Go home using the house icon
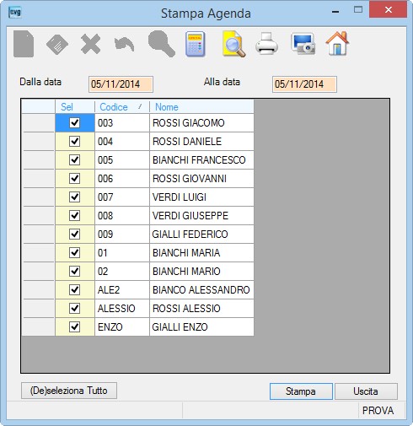Image resolution: width=413 pixels, height=426 pixels. coord(337,43)
